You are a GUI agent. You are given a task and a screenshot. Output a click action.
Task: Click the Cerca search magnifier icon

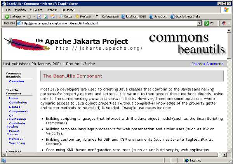pos(61,16)
